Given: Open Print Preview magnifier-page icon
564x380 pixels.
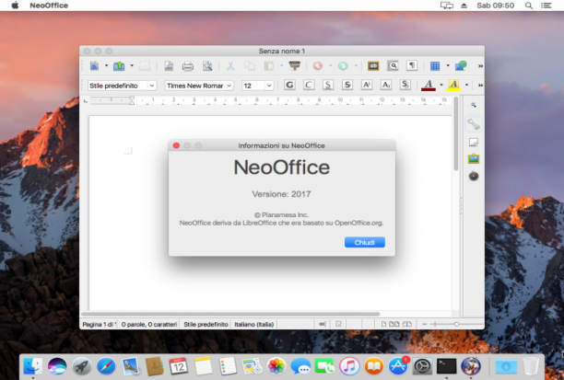Looking at the screenshot, I should 207,65.
